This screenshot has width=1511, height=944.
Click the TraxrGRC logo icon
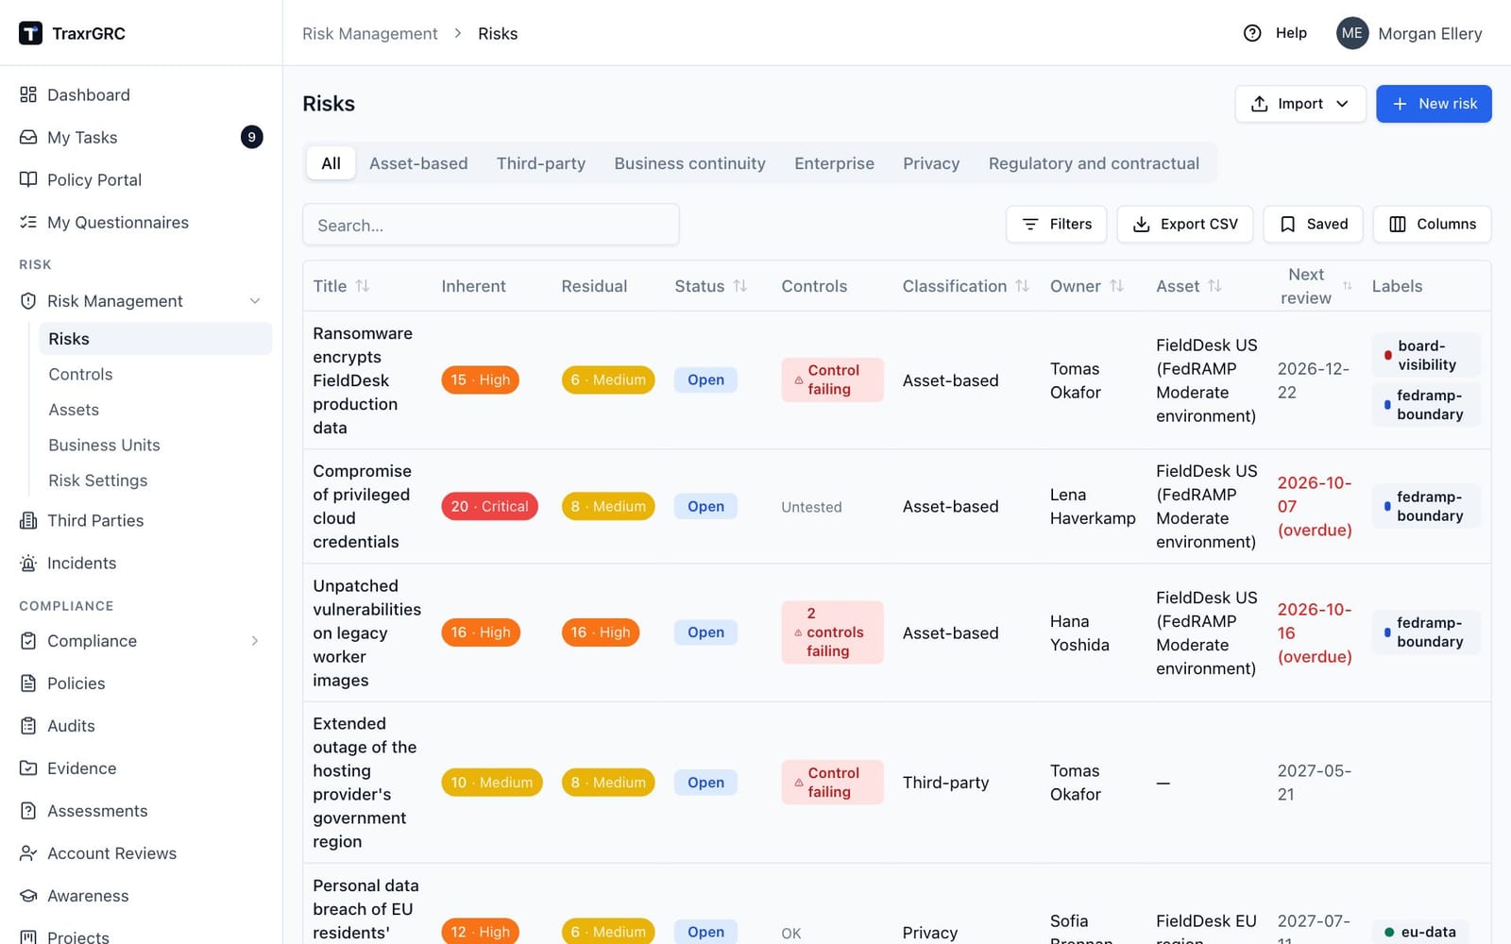point(30,33)
